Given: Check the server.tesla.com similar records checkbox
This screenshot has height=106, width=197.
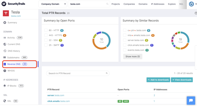Looking at the screenshot, I should (x=125, y=40).
